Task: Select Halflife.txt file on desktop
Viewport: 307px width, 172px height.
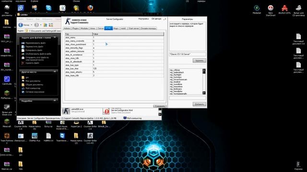Action: pyautogui.click(x=48, y=137)
